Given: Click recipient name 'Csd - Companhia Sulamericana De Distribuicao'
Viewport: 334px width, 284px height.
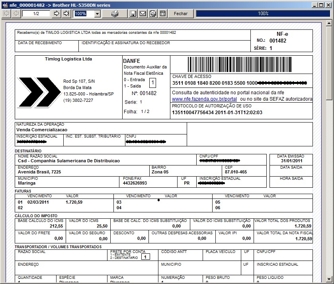Looking at the screenshot, I should tap(69, 161).
